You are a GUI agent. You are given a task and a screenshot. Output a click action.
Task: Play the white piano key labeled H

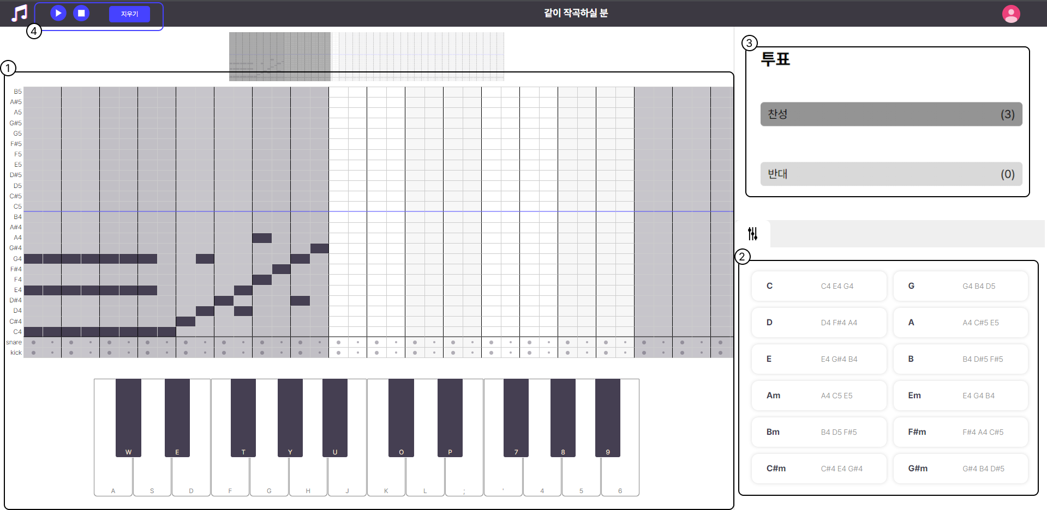tap(308, 477)
